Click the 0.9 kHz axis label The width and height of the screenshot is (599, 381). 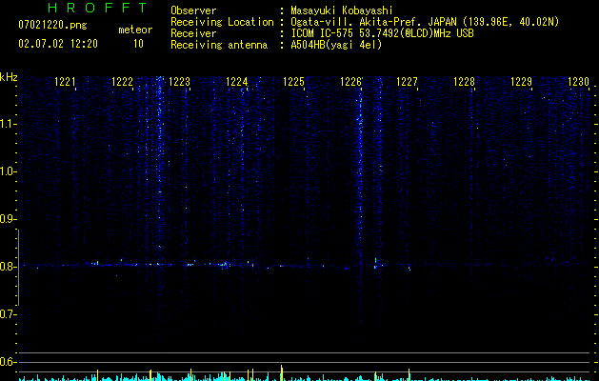[8, 219]
